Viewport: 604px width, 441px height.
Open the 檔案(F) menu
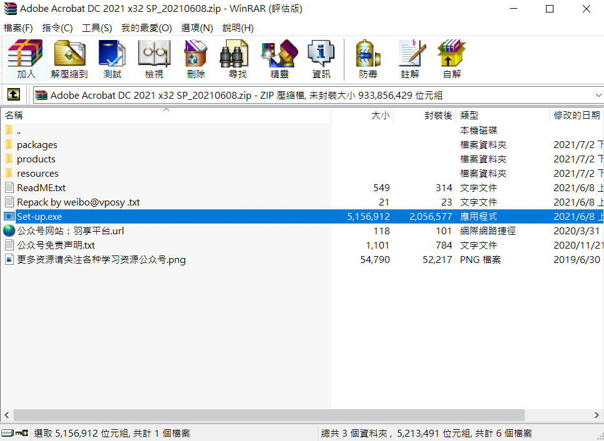click(18, 27)
